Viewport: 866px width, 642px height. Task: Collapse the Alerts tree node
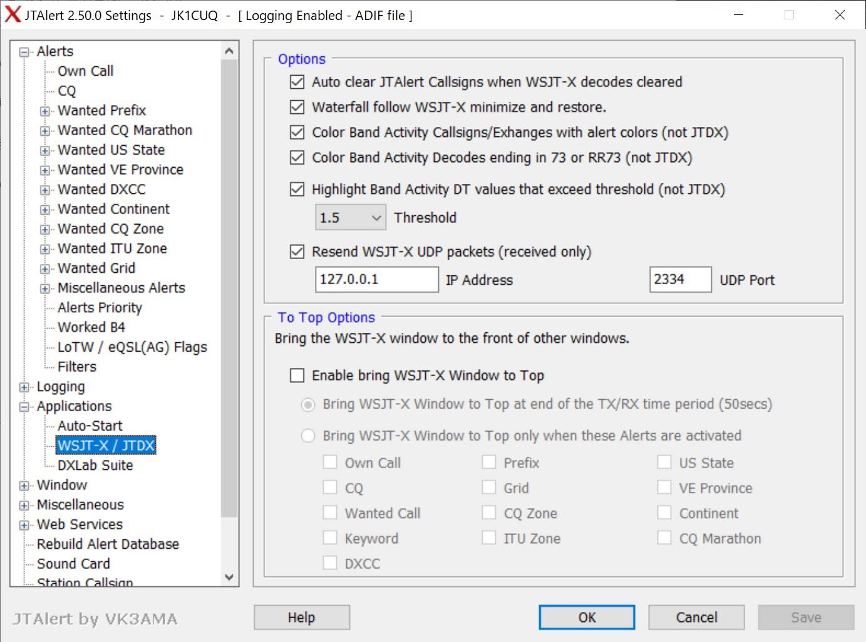24,52
